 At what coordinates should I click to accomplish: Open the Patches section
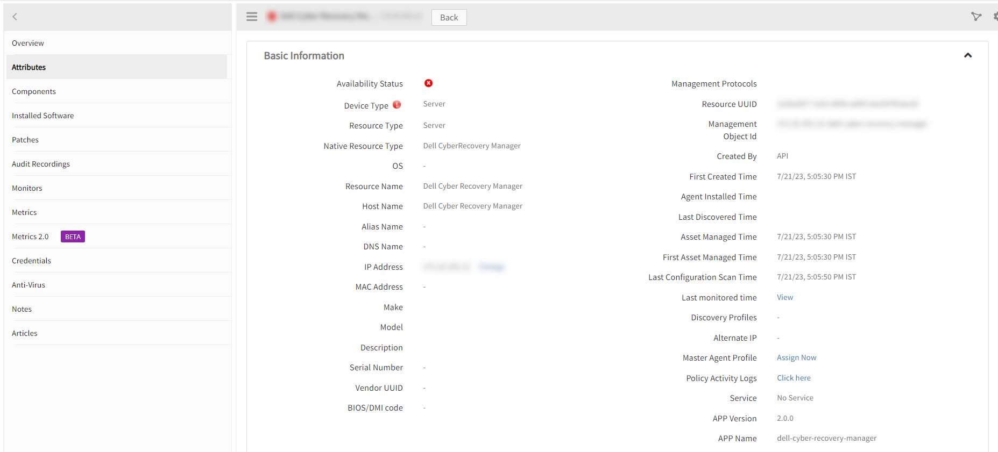coord(118,140)
